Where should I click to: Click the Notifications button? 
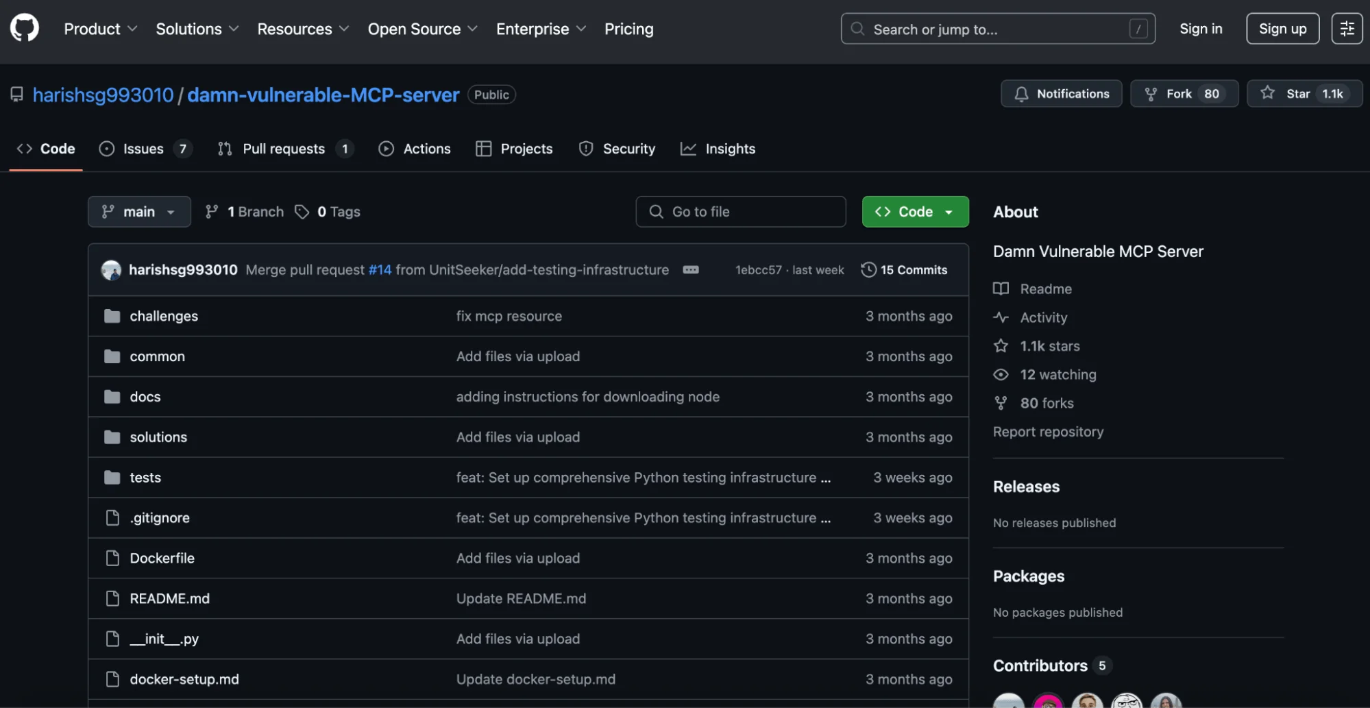[x=1061, y=94]
